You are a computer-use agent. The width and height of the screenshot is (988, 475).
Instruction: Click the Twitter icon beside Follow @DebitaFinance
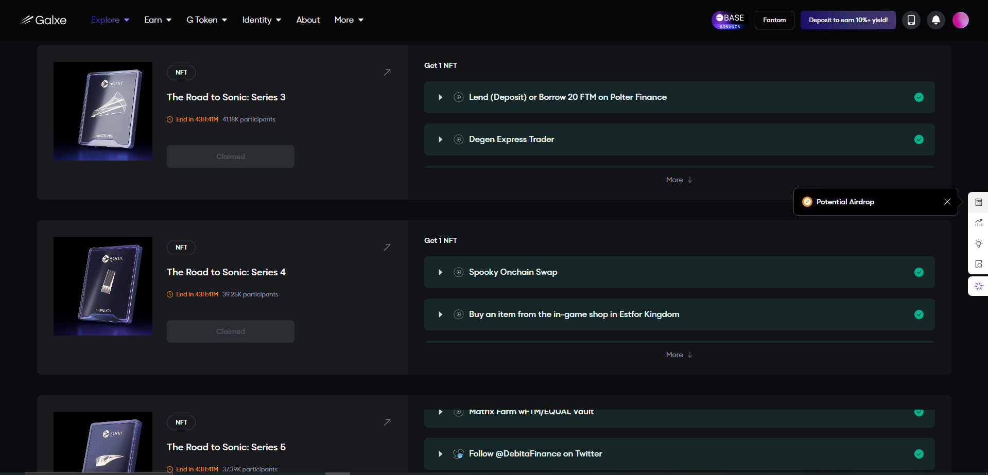point(458,454)
